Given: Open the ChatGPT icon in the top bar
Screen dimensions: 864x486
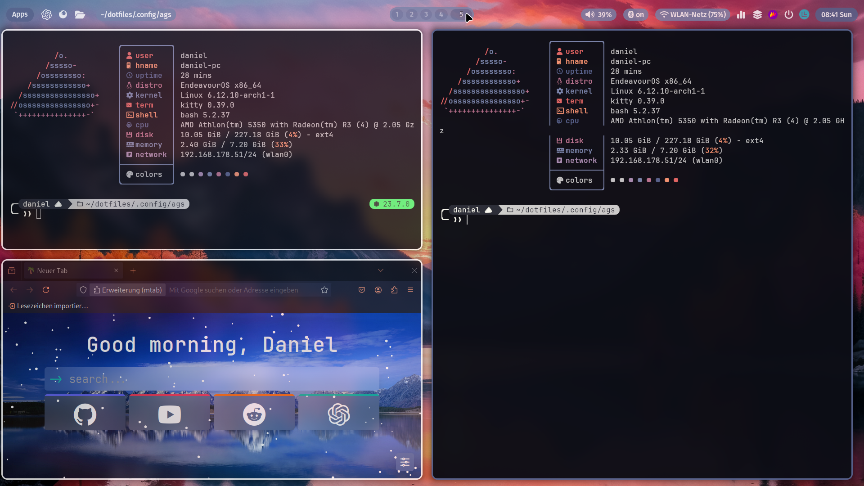Looking at the screenshot, I should click(x=46, y=14).
